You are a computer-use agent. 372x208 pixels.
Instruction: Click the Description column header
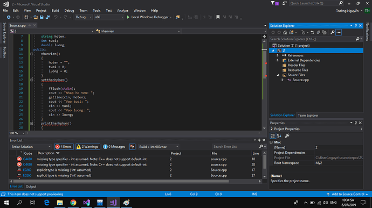click(46, 153)
